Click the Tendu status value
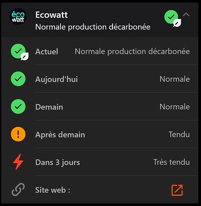The width and height of the screenshot is (201, 206). [179, 134]
